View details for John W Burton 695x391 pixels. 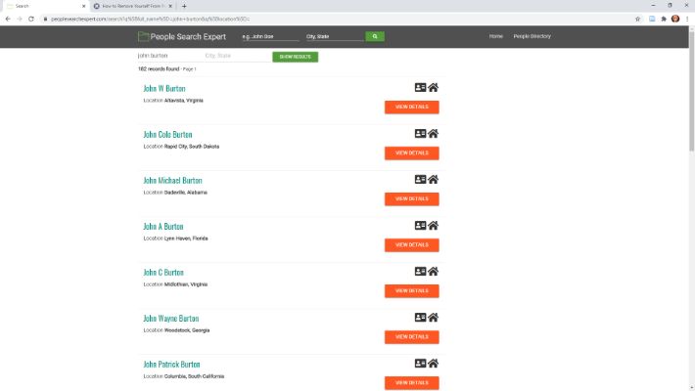click(412, 108)
